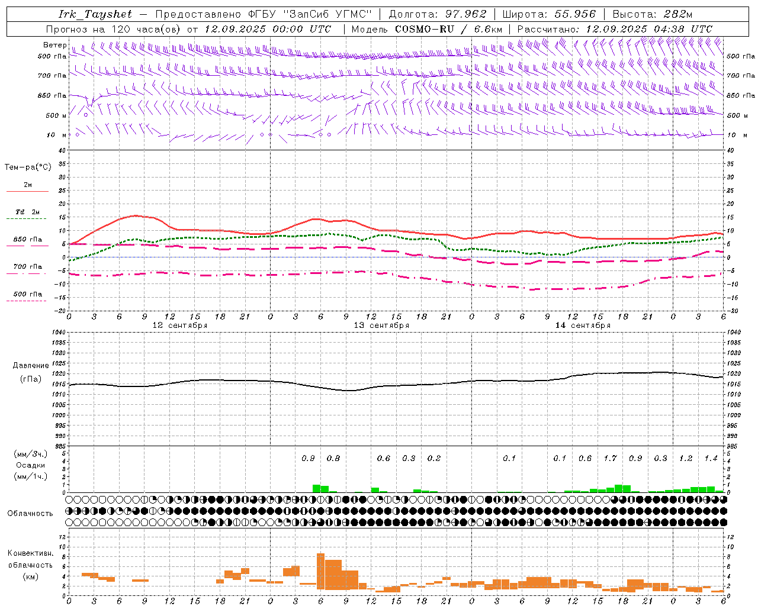Click the '(мм/1ч.)' precipitation unit label
Viewport: 758px width, 606px height.
pyautogui.click(x=31, y=476)
